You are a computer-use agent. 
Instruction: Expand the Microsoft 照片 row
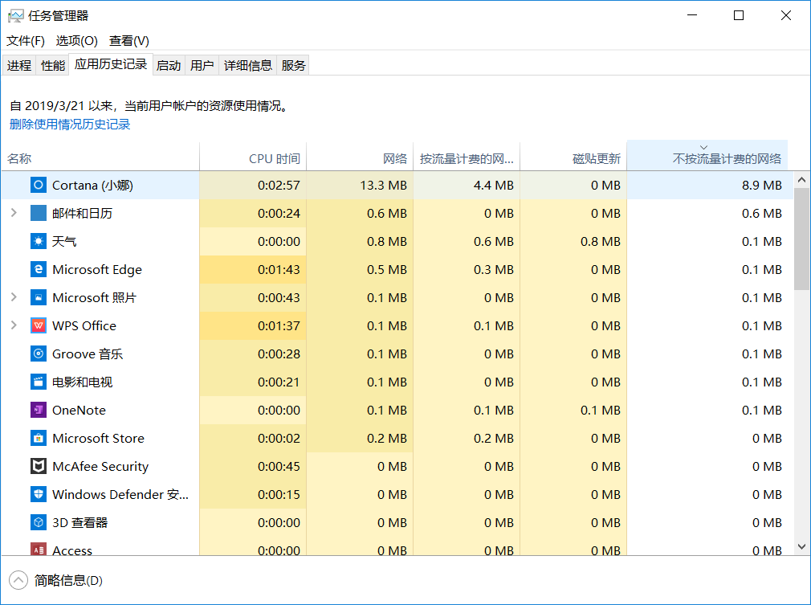point(14,297)
